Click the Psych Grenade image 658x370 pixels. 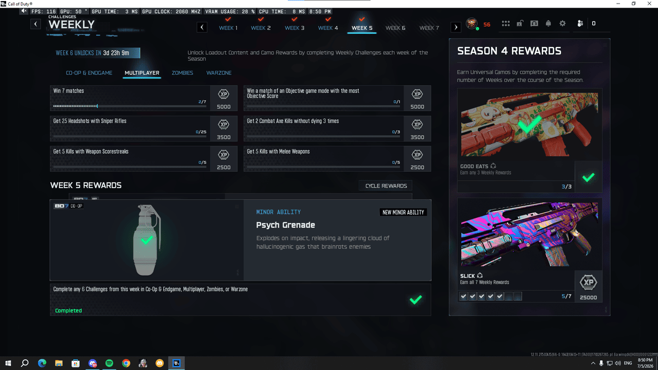point(147,240)
